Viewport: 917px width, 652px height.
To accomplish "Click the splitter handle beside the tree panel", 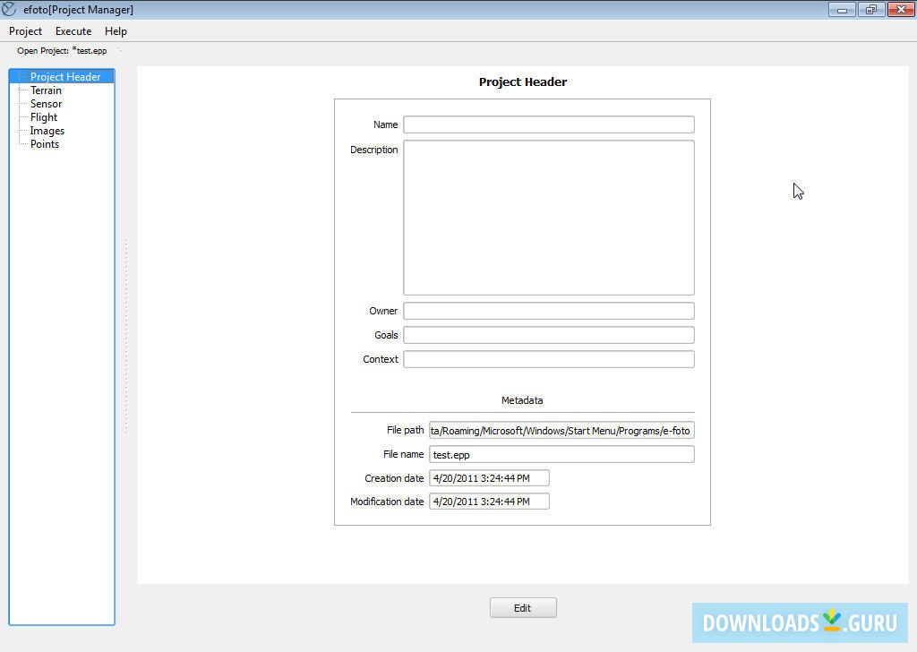I will coord(125,336).
